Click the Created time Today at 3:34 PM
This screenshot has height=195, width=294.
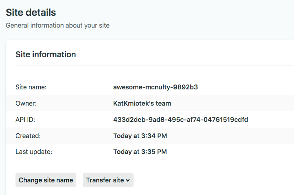pos(140,136)
